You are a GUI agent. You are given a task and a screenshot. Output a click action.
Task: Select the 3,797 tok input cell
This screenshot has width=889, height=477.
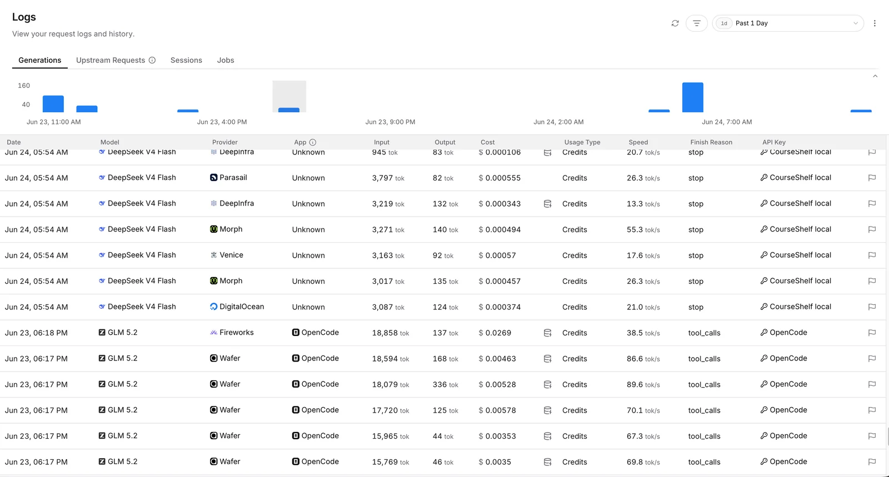(388, 178)
